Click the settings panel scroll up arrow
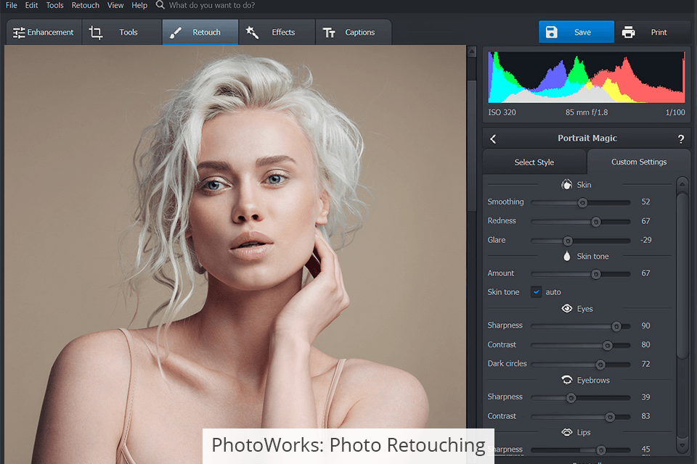 [x=682, y=183]
